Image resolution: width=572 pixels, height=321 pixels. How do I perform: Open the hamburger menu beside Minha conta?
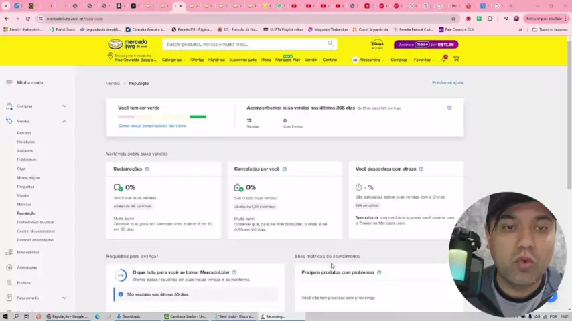pos(9,83)
